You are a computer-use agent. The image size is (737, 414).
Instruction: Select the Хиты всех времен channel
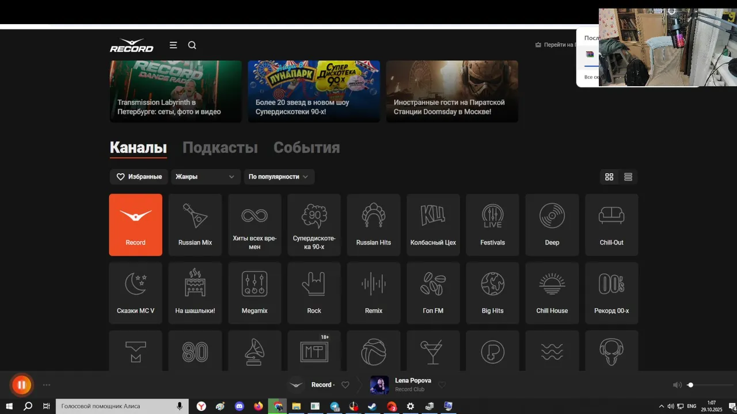[x=254, y=225]
